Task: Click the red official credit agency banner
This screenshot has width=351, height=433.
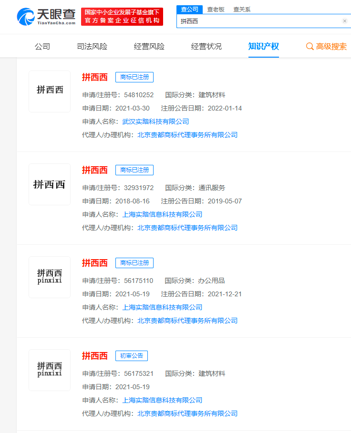Action: pos(122,17)
